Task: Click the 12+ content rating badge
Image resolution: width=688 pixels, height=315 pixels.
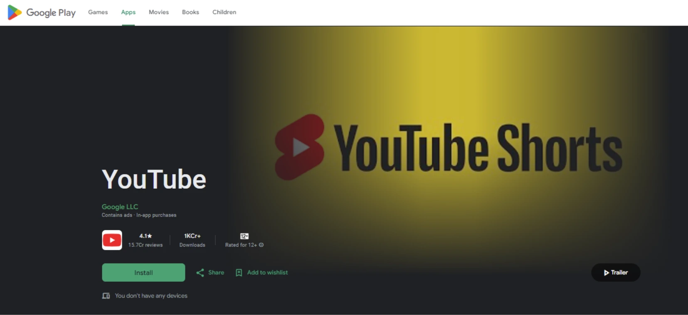Action: pyautogui.click(x=244, y=236)
